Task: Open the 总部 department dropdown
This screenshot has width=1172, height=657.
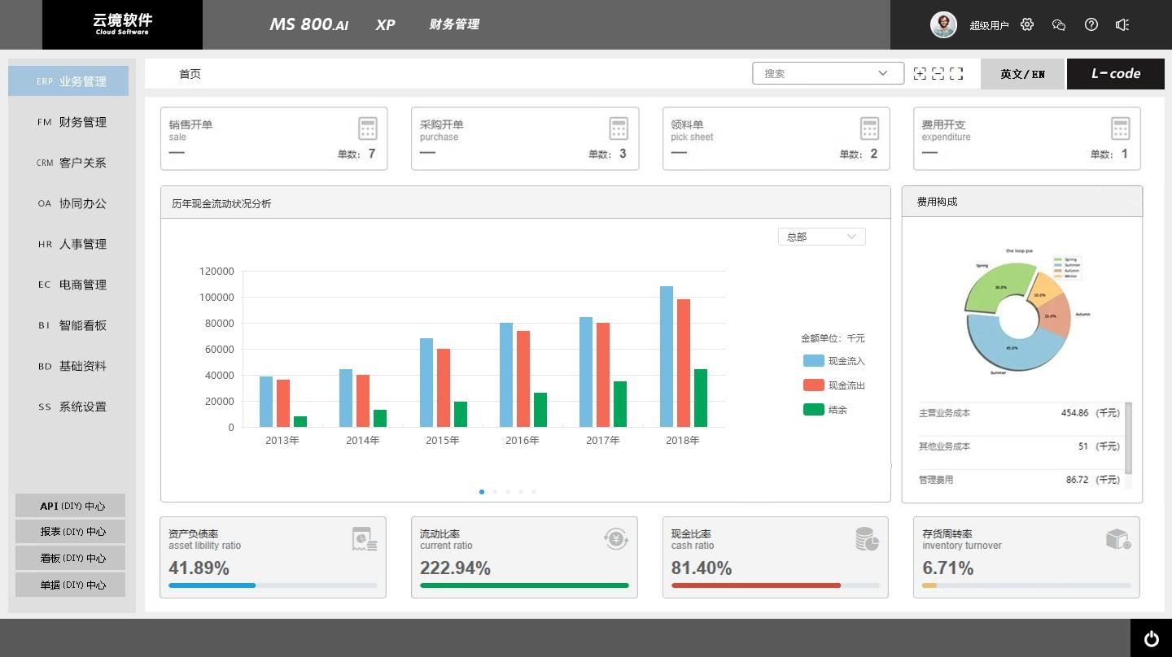Action: pos(821,237)
